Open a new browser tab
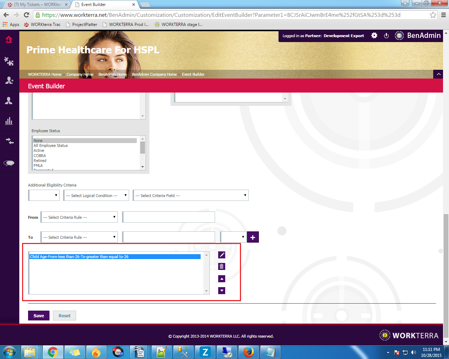This screenshot has width=449, height=359. (145, 5)
